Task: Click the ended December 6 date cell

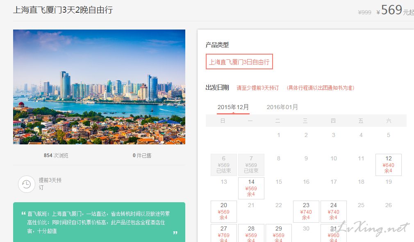Action: (x=223, y=164)
